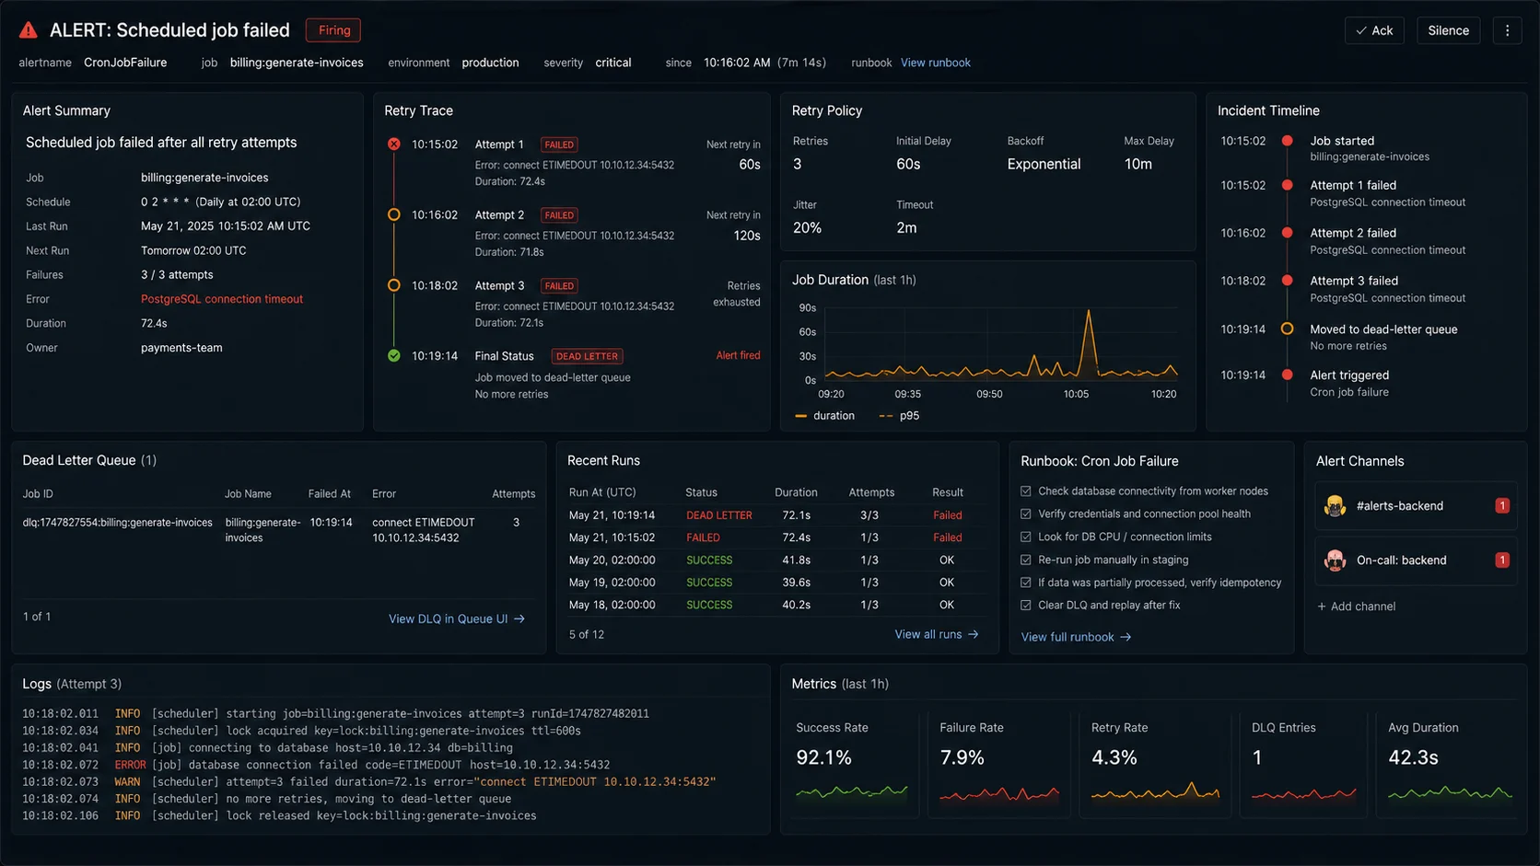Click the red X icon for Attempt 1
Image resolution: width=1540 pixels, height=866 pixels.
pos(394,144)
